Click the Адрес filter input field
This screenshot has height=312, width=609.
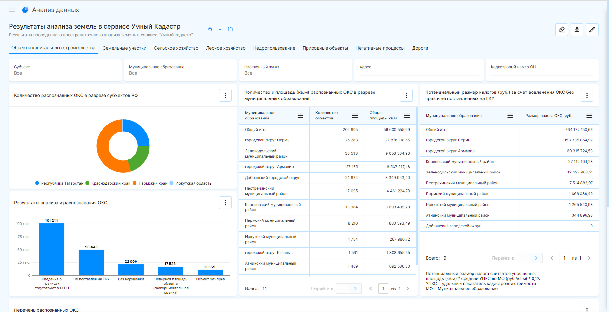(419, 72)
